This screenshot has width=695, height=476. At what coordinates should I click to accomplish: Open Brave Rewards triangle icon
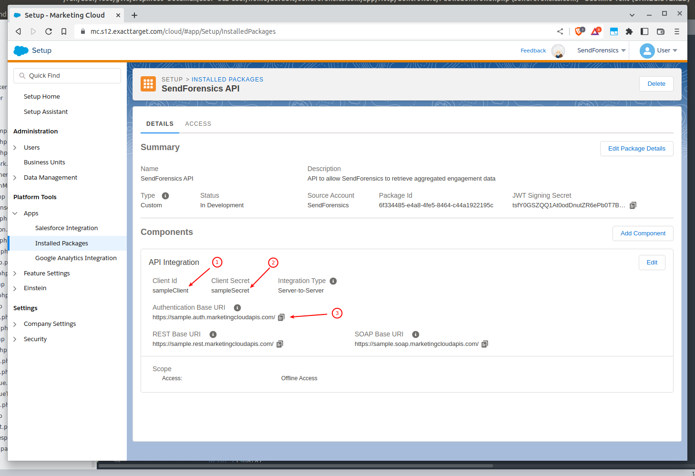pos(595,31)
